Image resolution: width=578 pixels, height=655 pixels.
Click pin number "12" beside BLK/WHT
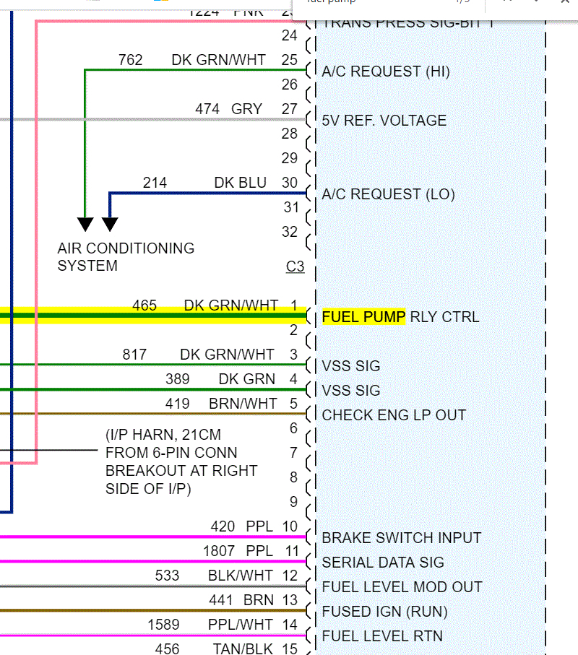290,576
